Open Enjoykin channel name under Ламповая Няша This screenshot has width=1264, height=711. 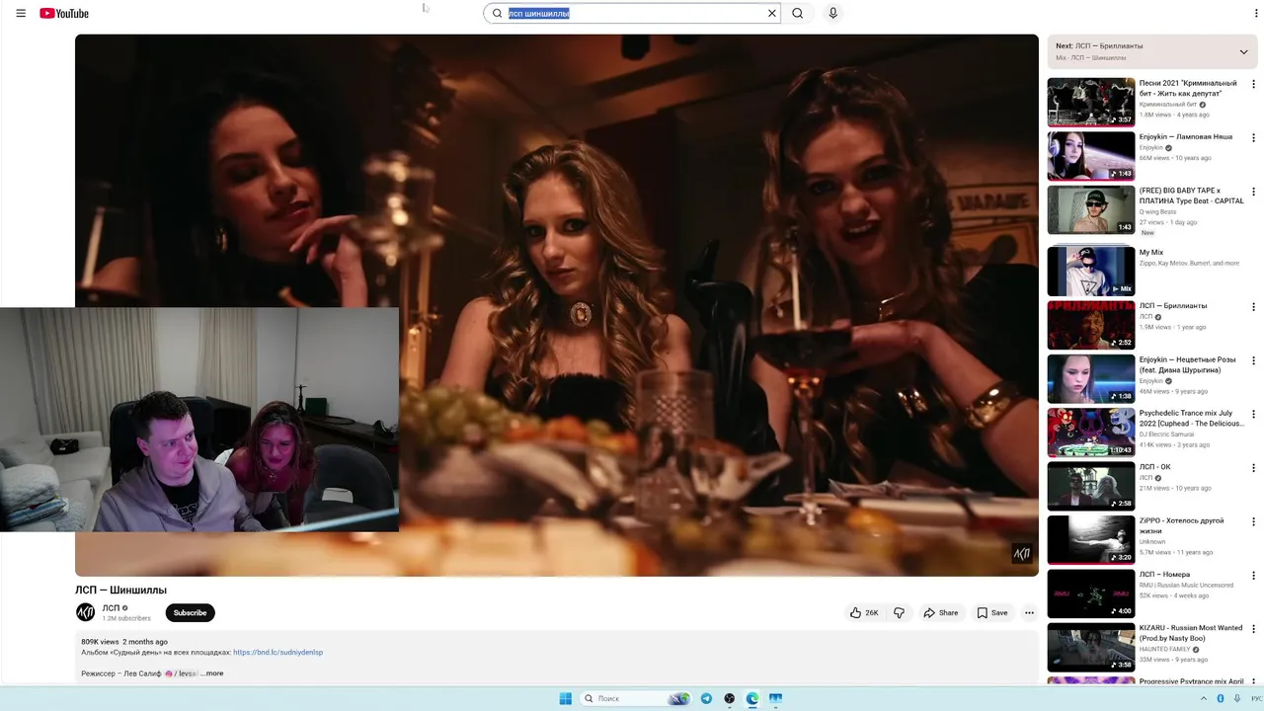click(x=1151, y=147)
